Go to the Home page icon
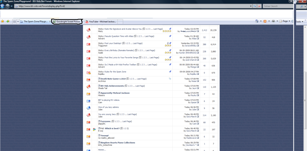The image size is (307, 151). (x=257, y=21)
